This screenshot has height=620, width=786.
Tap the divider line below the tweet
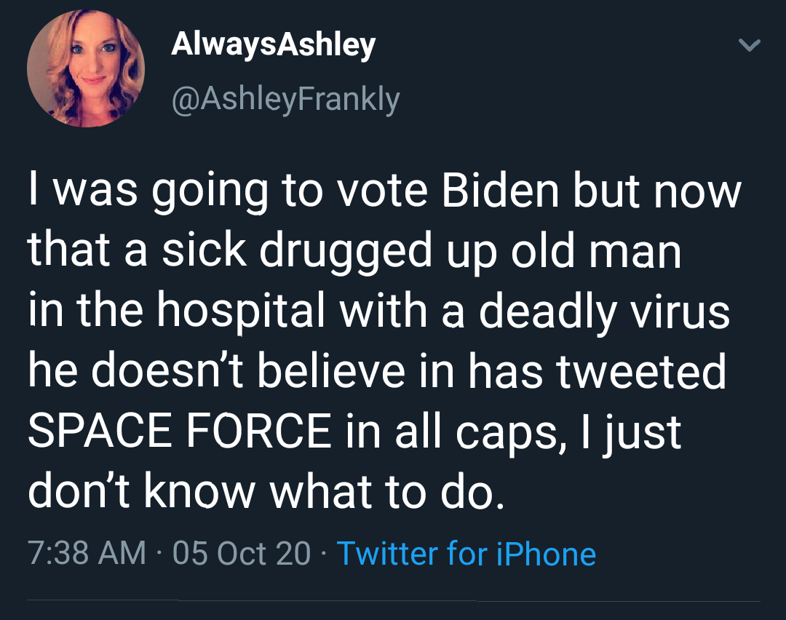tap(393, 601)
